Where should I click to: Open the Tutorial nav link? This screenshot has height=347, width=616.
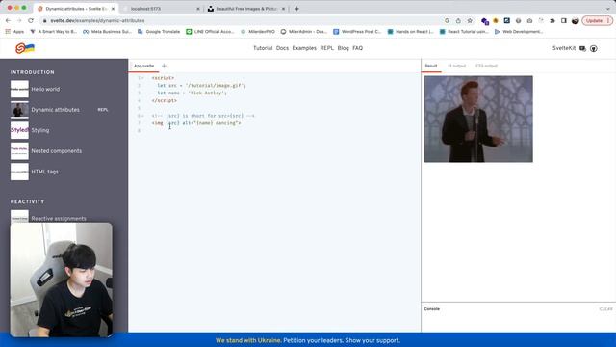tap(263, 48)
